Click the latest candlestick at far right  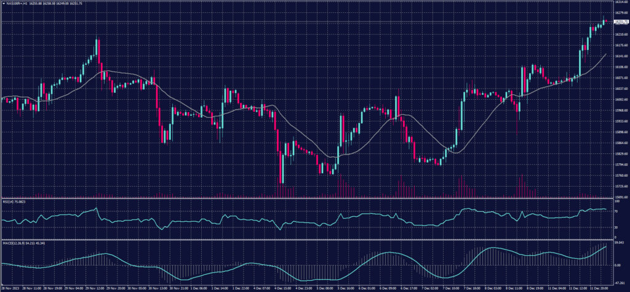point(605,22)
